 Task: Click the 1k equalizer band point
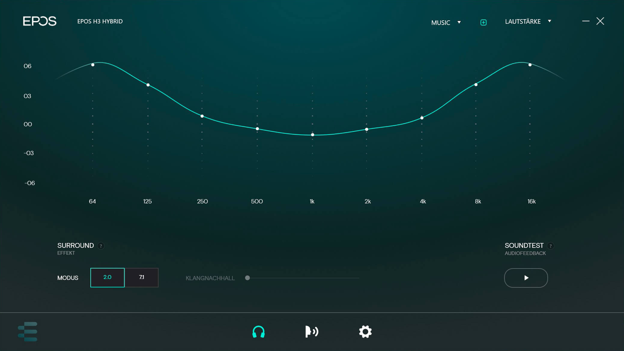point(313,135)
